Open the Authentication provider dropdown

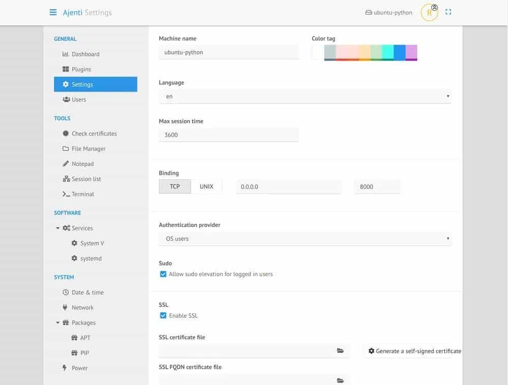pos(305,239)
